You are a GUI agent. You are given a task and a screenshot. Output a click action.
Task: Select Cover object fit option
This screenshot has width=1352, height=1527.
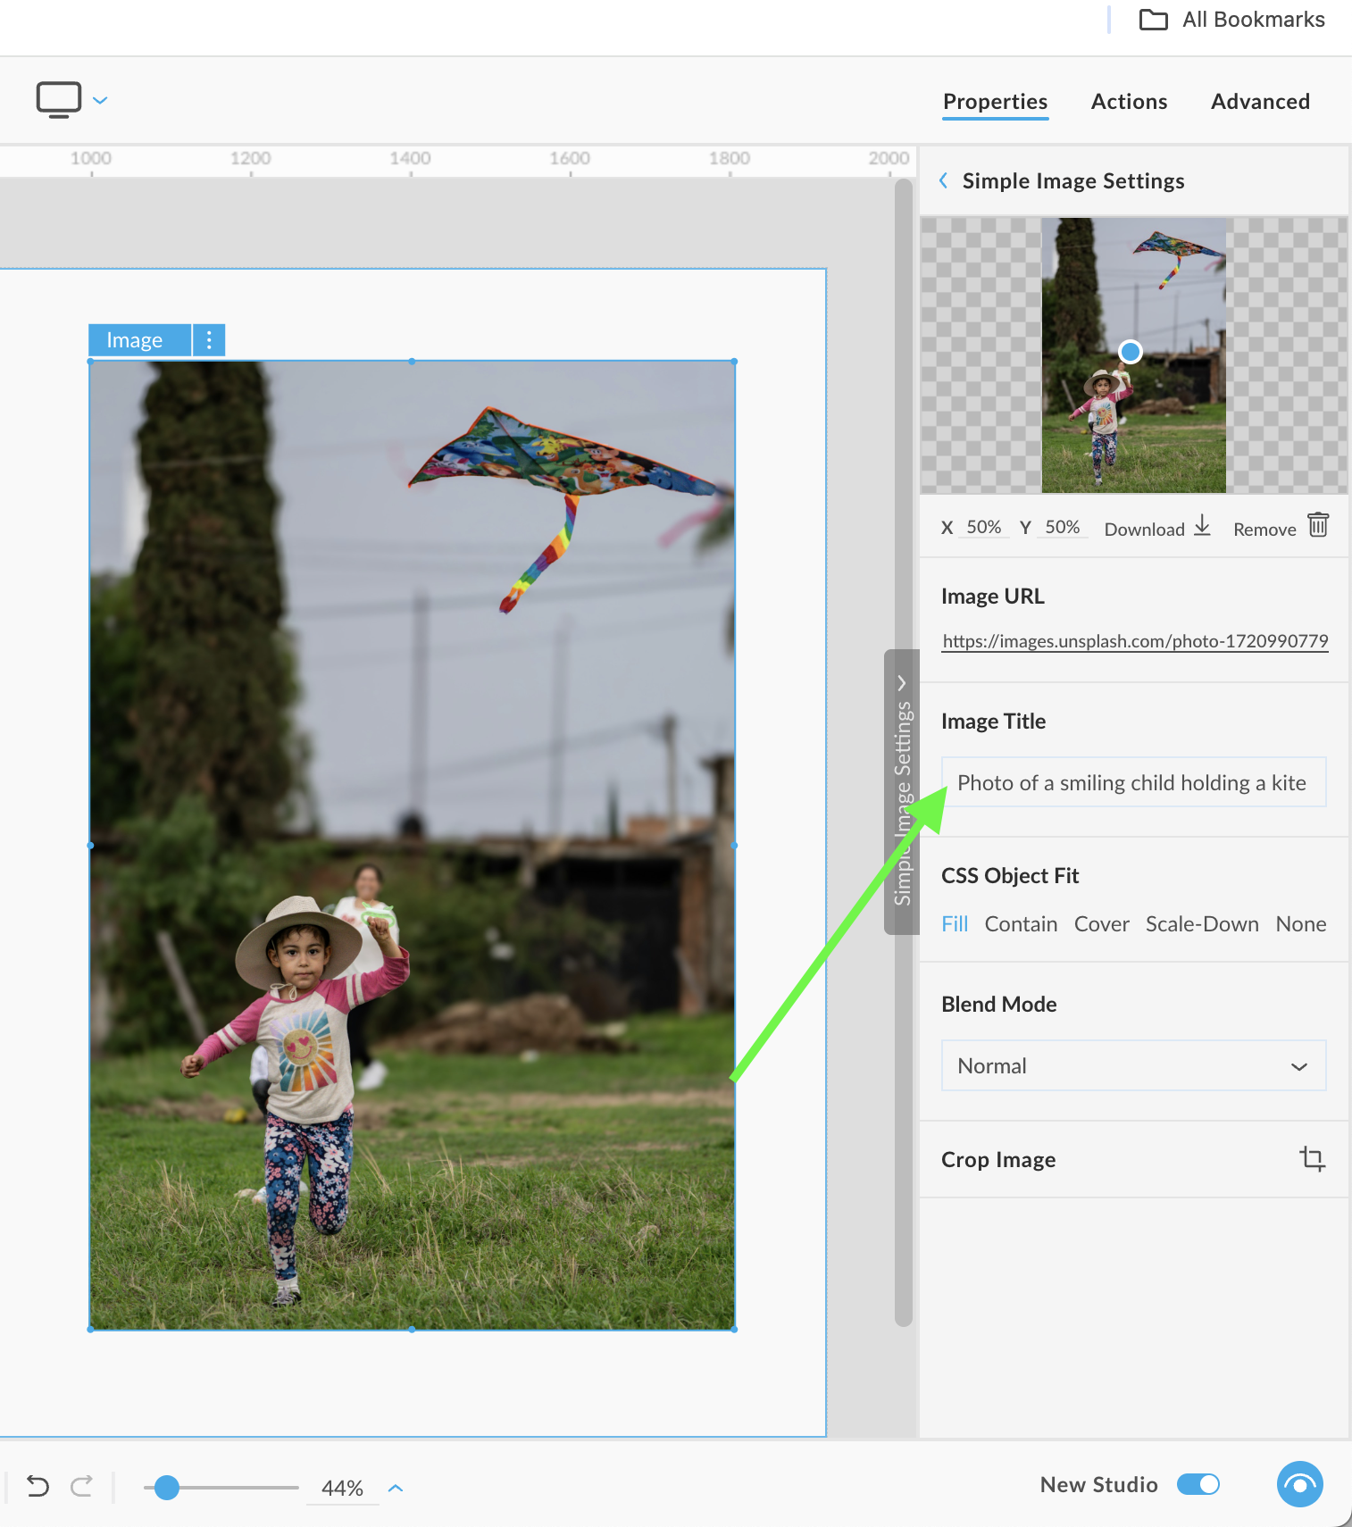coord(1101,924)
